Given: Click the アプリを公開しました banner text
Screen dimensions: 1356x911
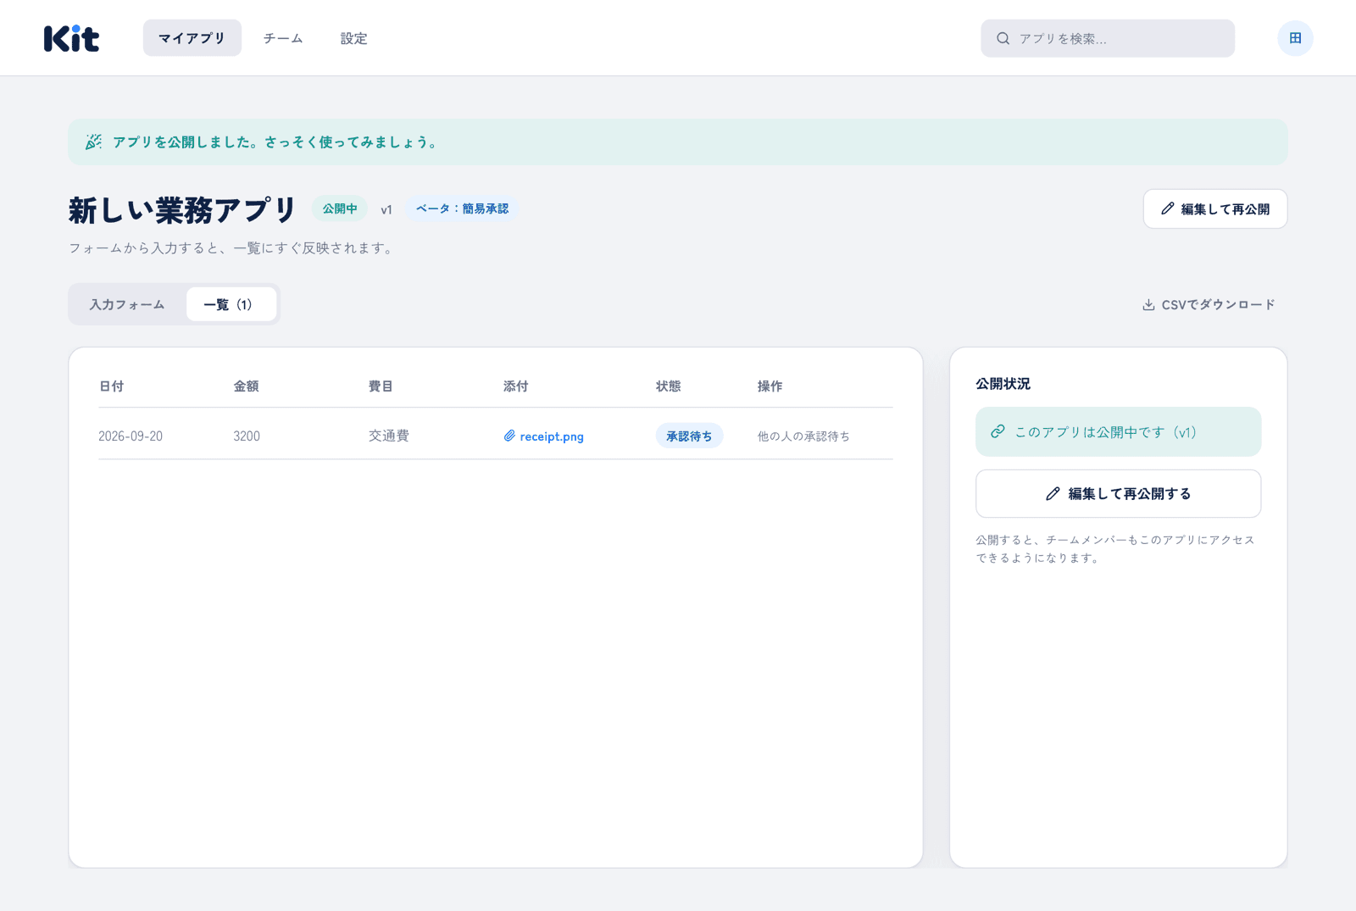Looking at the screenshot, I should coord(276,142).
